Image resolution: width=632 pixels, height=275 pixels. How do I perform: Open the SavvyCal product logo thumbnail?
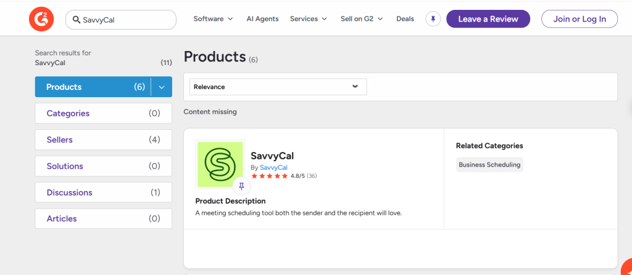(x=220, y=164)
